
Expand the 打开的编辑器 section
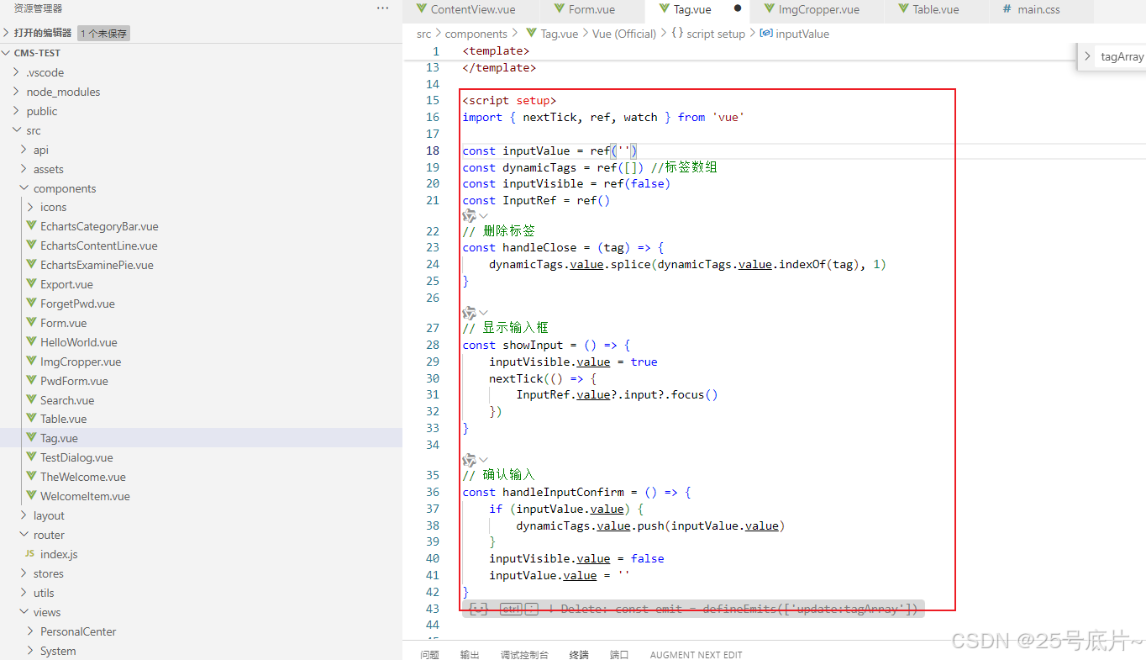pos(7,33)
